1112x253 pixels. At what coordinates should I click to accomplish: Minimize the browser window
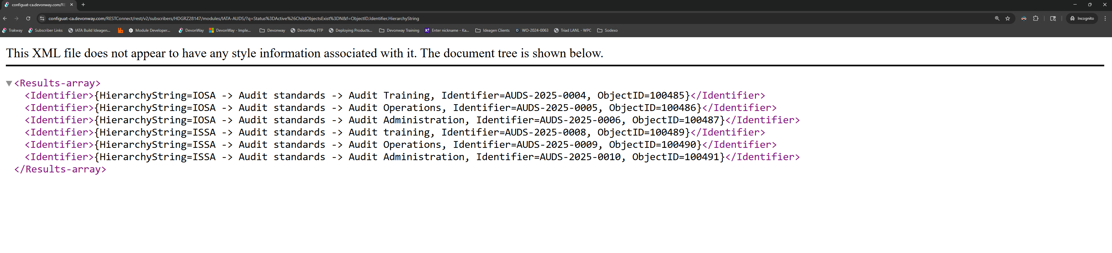tap(1075, 5)
